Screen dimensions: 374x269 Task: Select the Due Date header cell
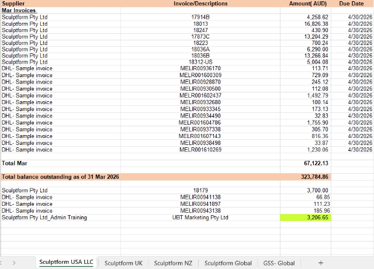[352, 4]
